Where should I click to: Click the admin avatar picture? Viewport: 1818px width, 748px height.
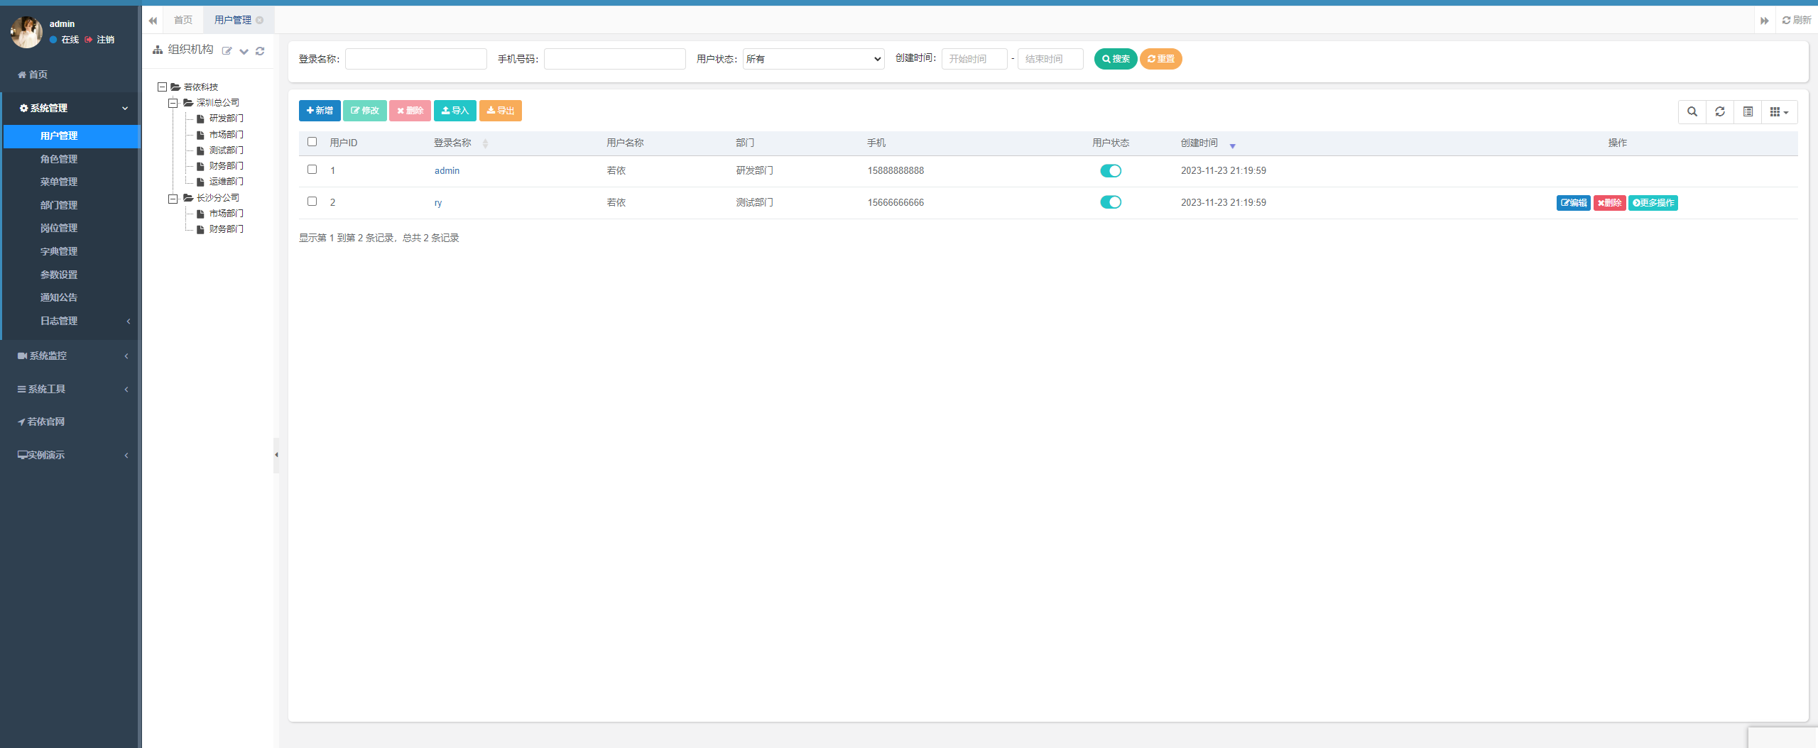coord(26,32)
